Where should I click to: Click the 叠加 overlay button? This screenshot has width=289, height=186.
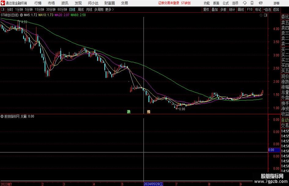pyautogui.click(x=215, y=9)
